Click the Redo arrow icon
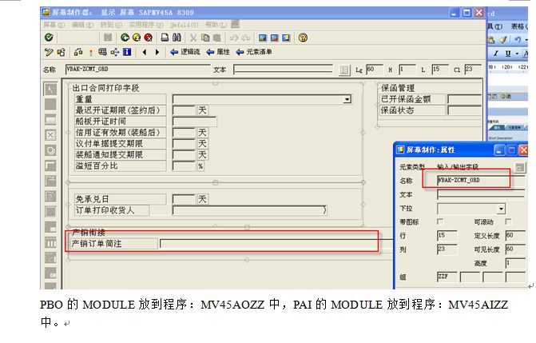The height and width of the screenshot is (343, 536). pos(246,38)
